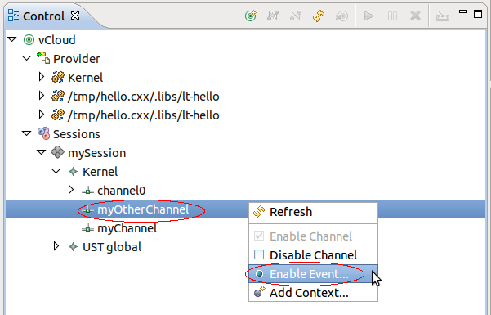Click the mySession diamond icon
This screenshot has height=315, width=491.
(58, 152)
